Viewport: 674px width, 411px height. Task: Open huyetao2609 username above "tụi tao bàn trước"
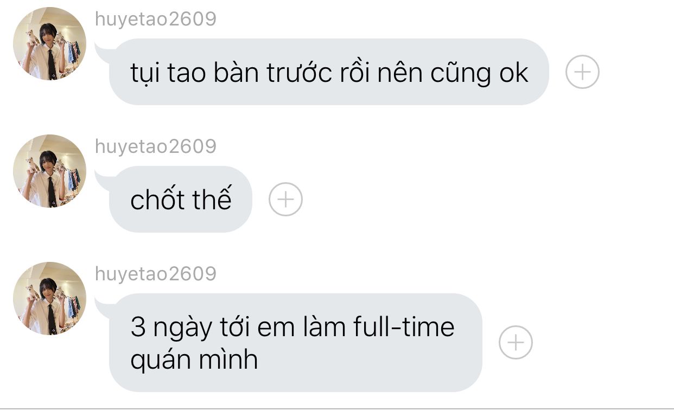point(156,20)
